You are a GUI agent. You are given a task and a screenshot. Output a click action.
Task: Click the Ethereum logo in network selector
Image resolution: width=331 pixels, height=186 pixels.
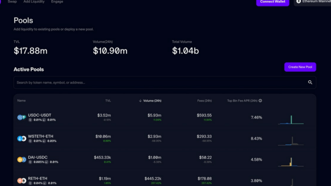click(x=298, y=1)
